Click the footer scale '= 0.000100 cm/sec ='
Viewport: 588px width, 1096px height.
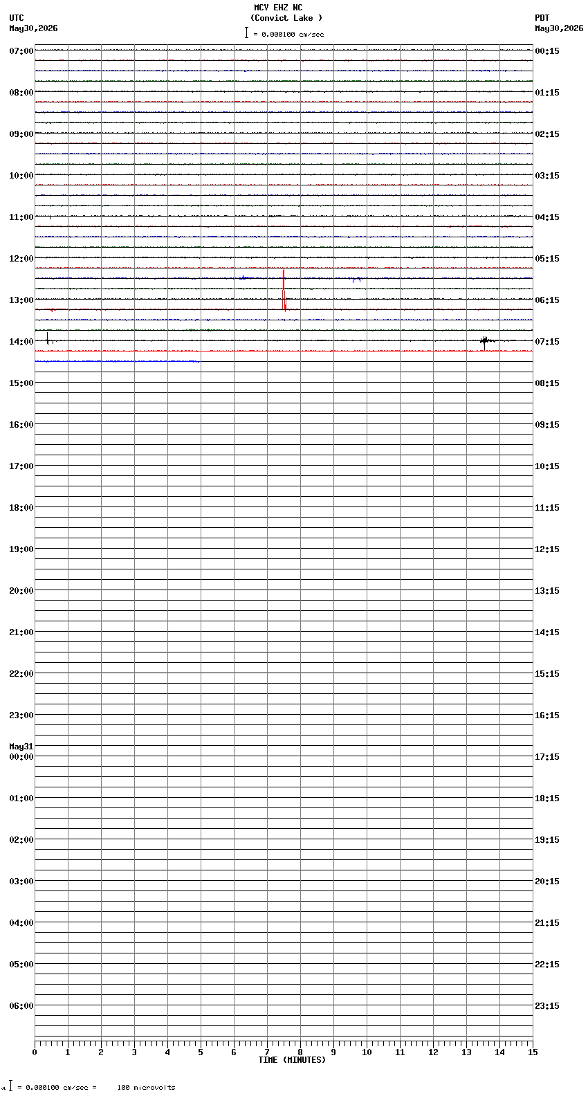57,1088
